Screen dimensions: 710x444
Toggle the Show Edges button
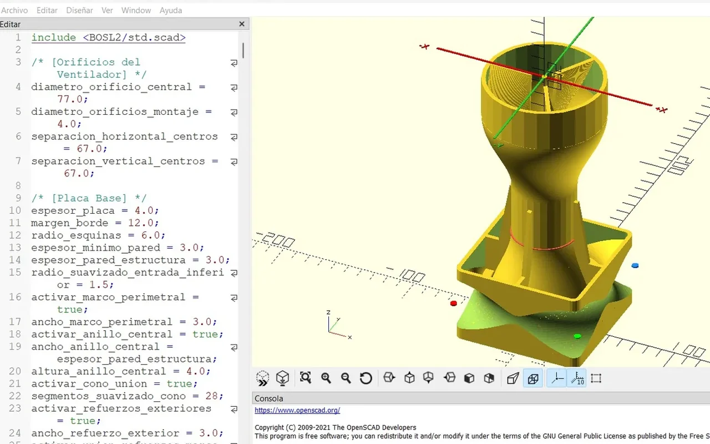tap(596, 378)
